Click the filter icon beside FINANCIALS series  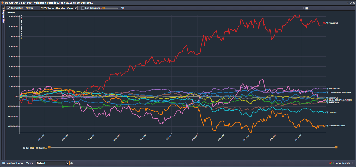(327, 23)
